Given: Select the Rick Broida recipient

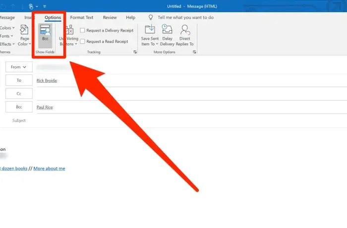Looking at the screenshot, I should (x=47, y=81).
